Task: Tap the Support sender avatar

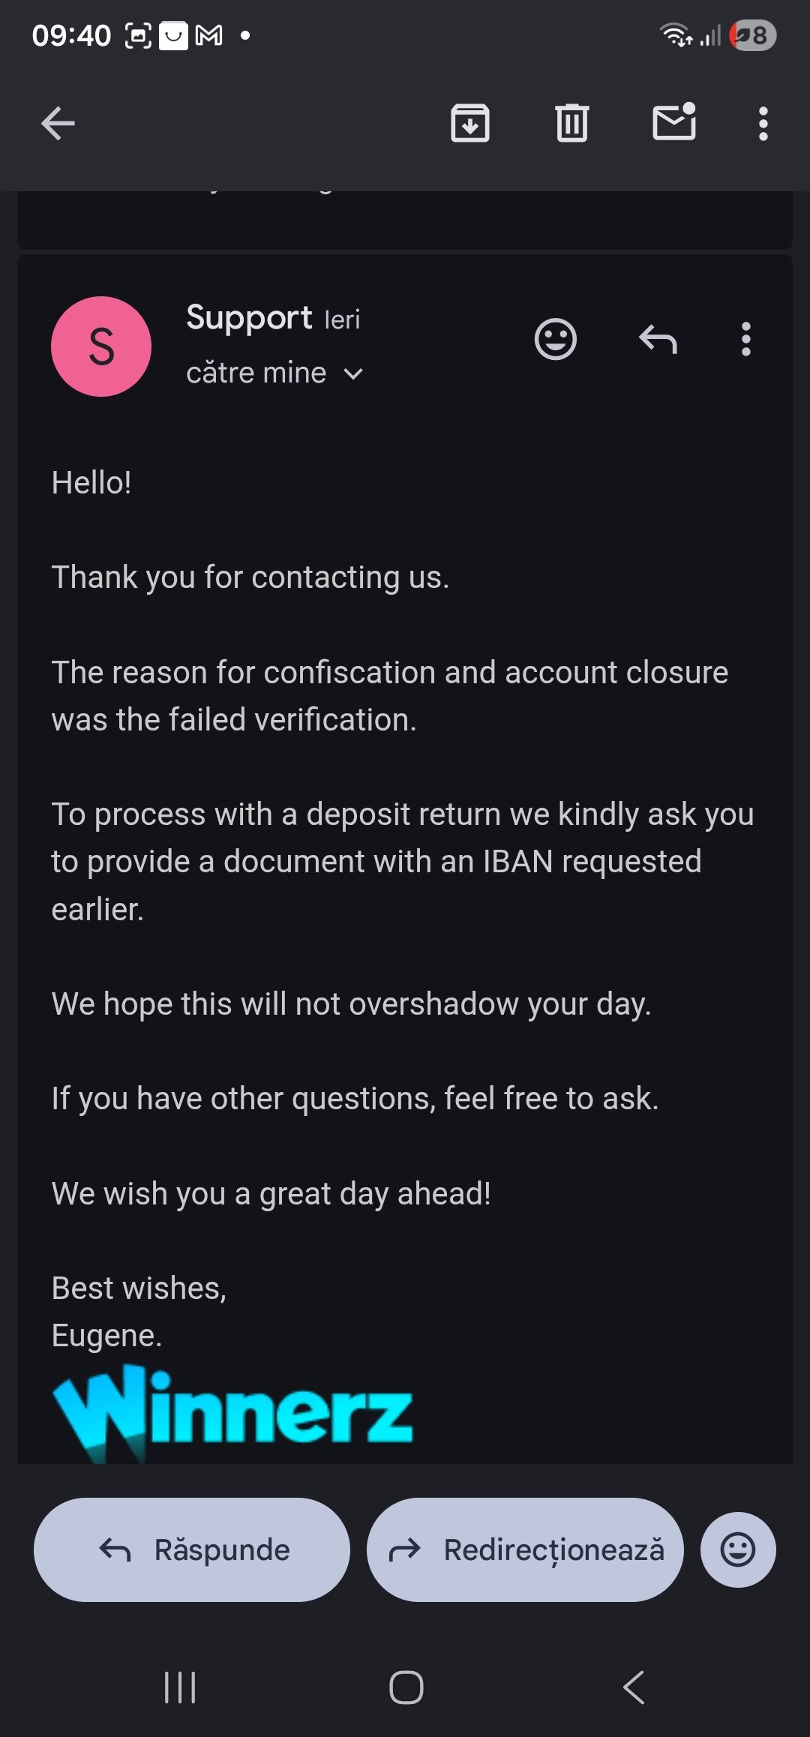Action: point(101,346)
